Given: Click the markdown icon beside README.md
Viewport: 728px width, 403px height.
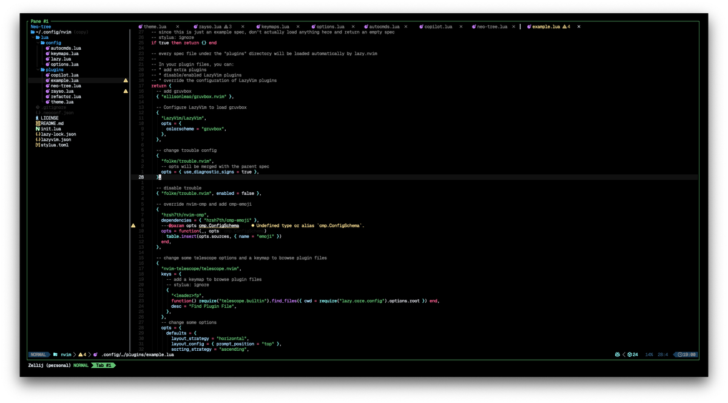Looking at the screenshot, I should point(37,123).
